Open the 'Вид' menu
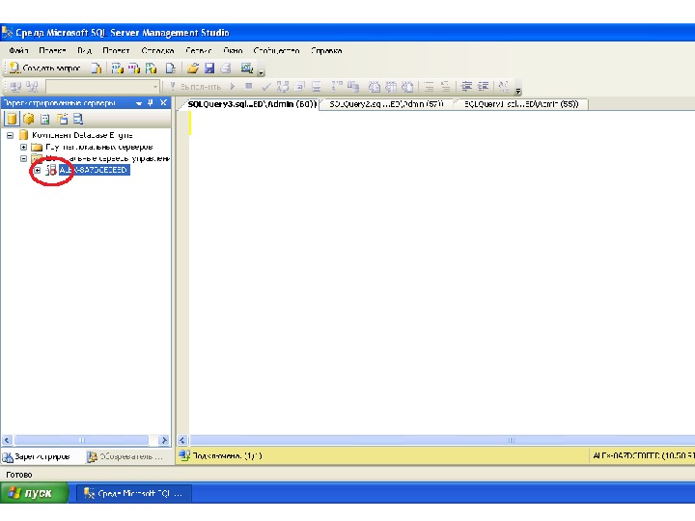695x521 pixels. pyautogui.click(x=84, y=50)
